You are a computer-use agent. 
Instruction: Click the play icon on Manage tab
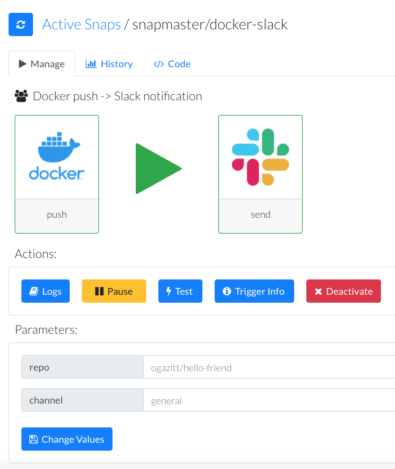click(23, 64)
